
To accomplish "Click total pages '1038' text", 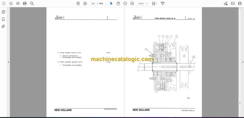I will point(101,4).
